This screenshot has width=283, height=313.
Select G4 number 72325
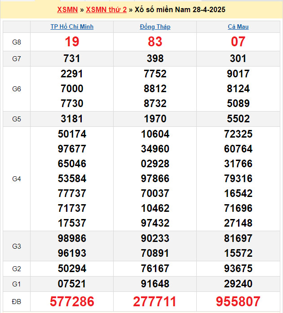coord(239,134)
